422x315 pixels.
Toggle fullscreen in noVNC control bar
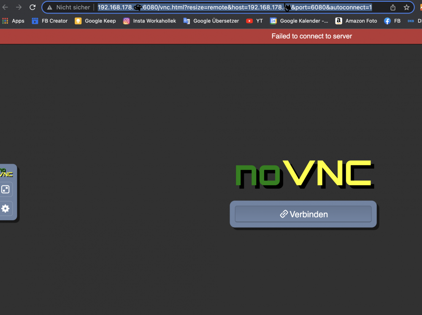[x=5, y=189]
